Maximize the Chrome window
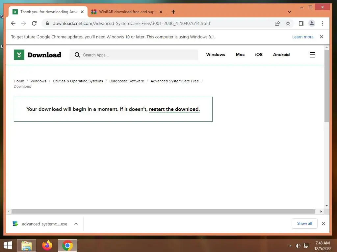The width and height of the screenshot is (337, 252). click(311, 7)
